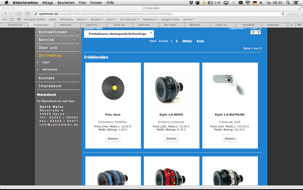Click the Safari back navigation arrow
Screen dimensions: 303x190
point(5,14)
